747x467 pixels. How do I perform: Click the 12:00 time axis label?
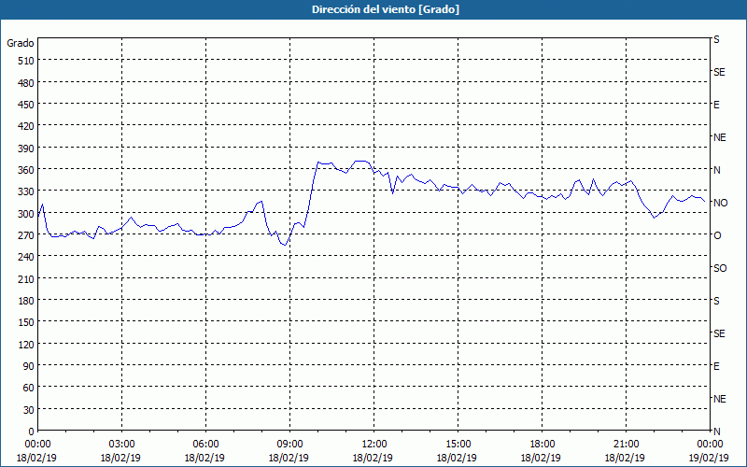click(x=374, y=445)
